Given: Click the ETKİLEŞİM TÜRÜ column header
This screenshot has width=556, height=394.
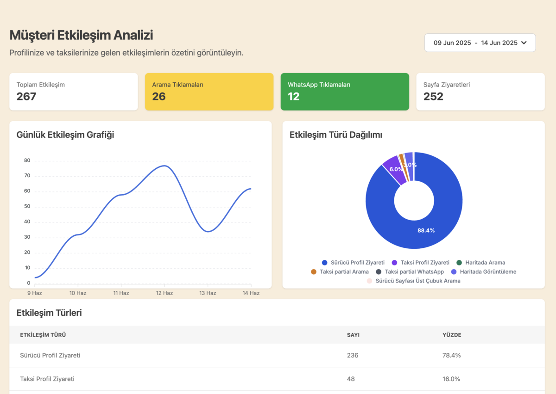Looking at the screenshot, I should point(46,335).
